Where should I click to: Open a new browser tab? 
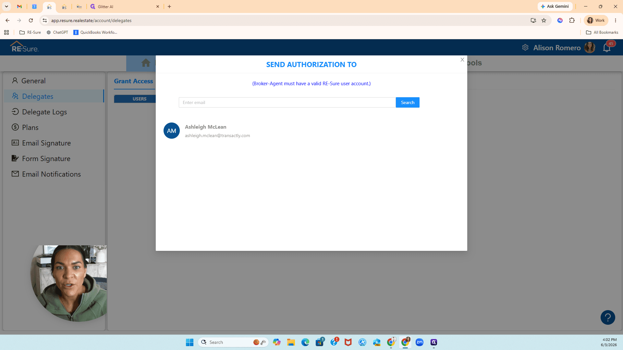tap(169, 6)
